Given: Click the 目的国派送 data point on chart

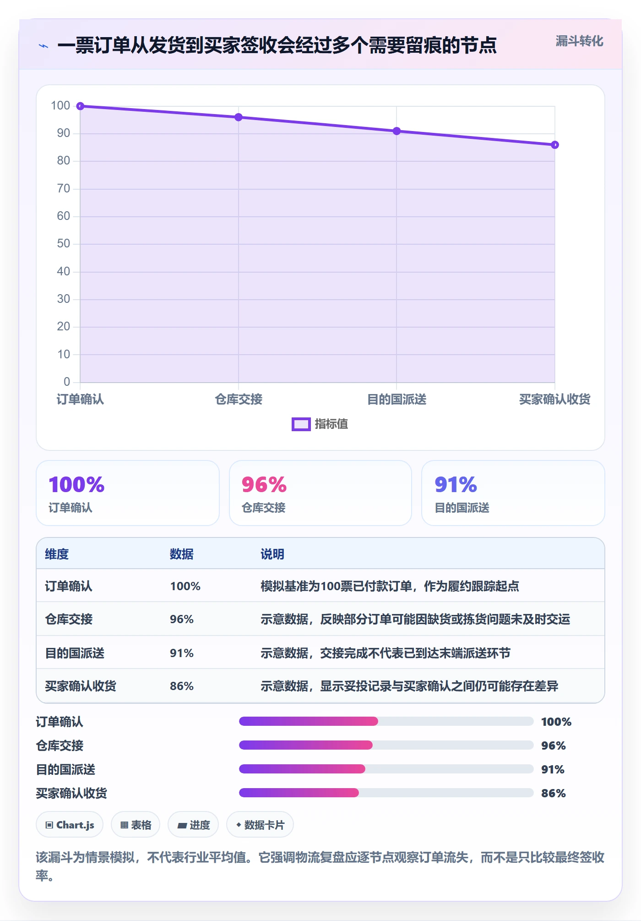Looking at the screenshot, I should click(x=397, y=131).
